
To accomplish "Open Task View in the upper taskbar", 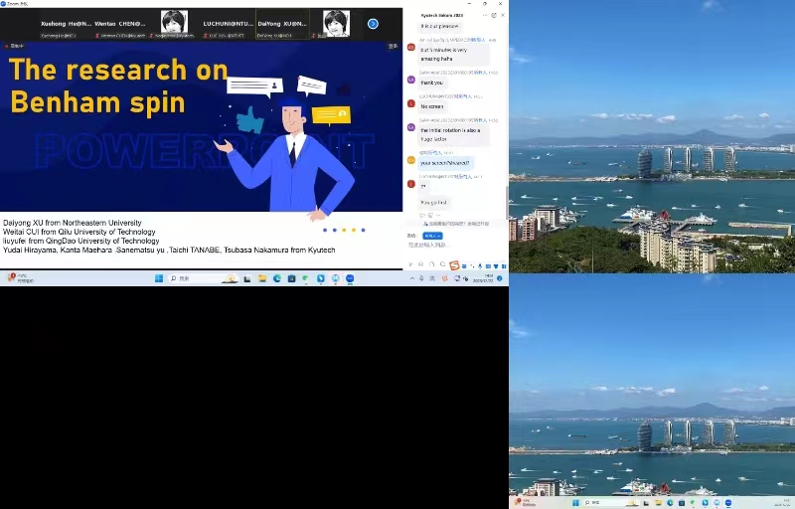I will tap(246, 278).
